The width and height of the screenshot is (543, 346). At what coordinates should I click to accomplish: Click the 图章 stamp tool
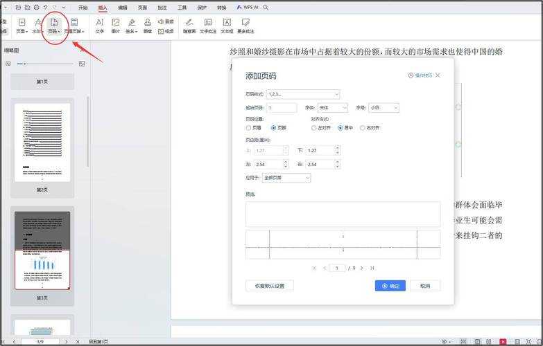[x=148, y=26]
